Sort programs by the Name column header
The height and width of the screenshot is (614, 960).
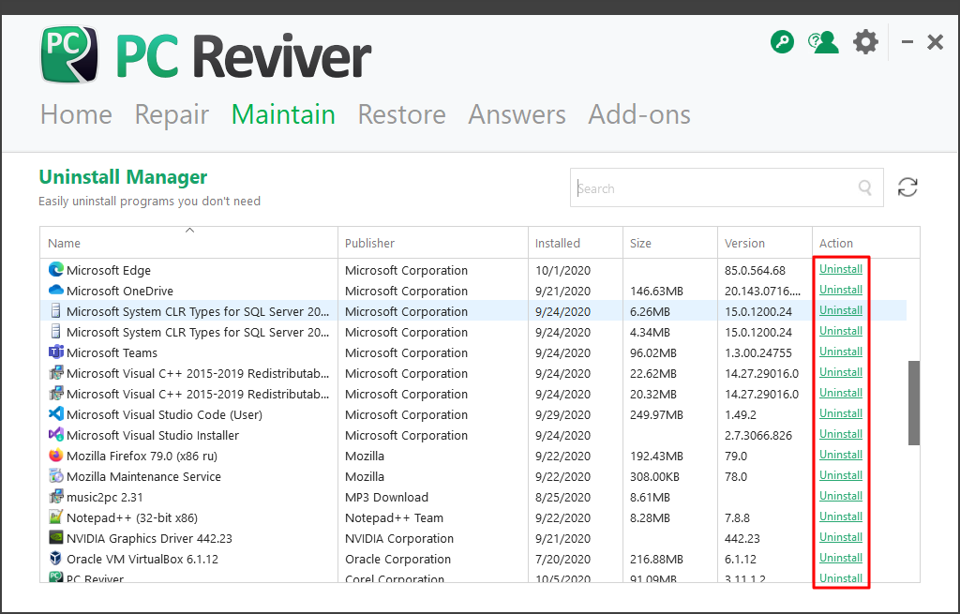click(x=65, y=243)
